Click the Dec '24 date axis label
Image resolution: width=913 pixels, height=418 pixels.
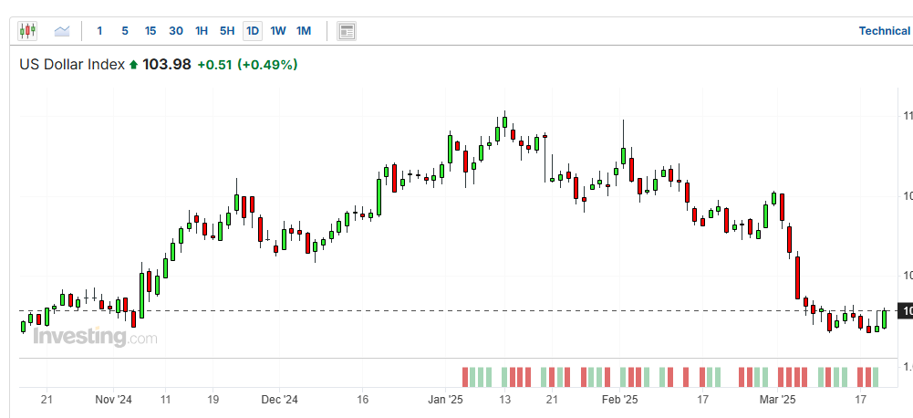tap(279, 400)
